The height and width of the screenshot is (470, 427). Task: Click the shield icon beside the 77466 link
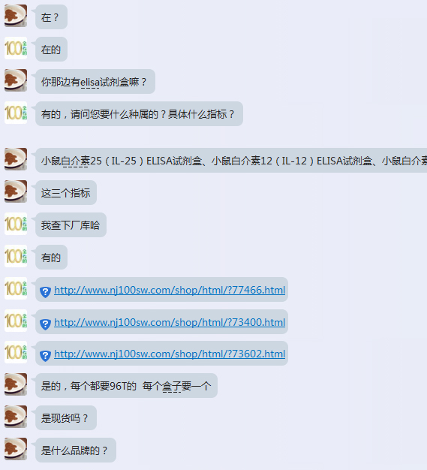tap(45, 292)
